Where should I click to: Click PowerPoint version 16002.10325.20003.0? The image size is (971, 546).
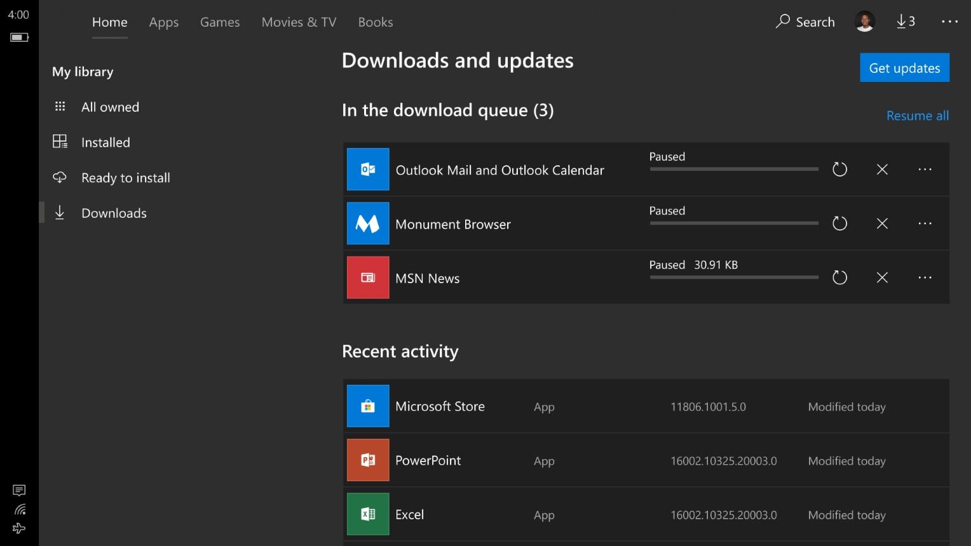pos(723,461)
